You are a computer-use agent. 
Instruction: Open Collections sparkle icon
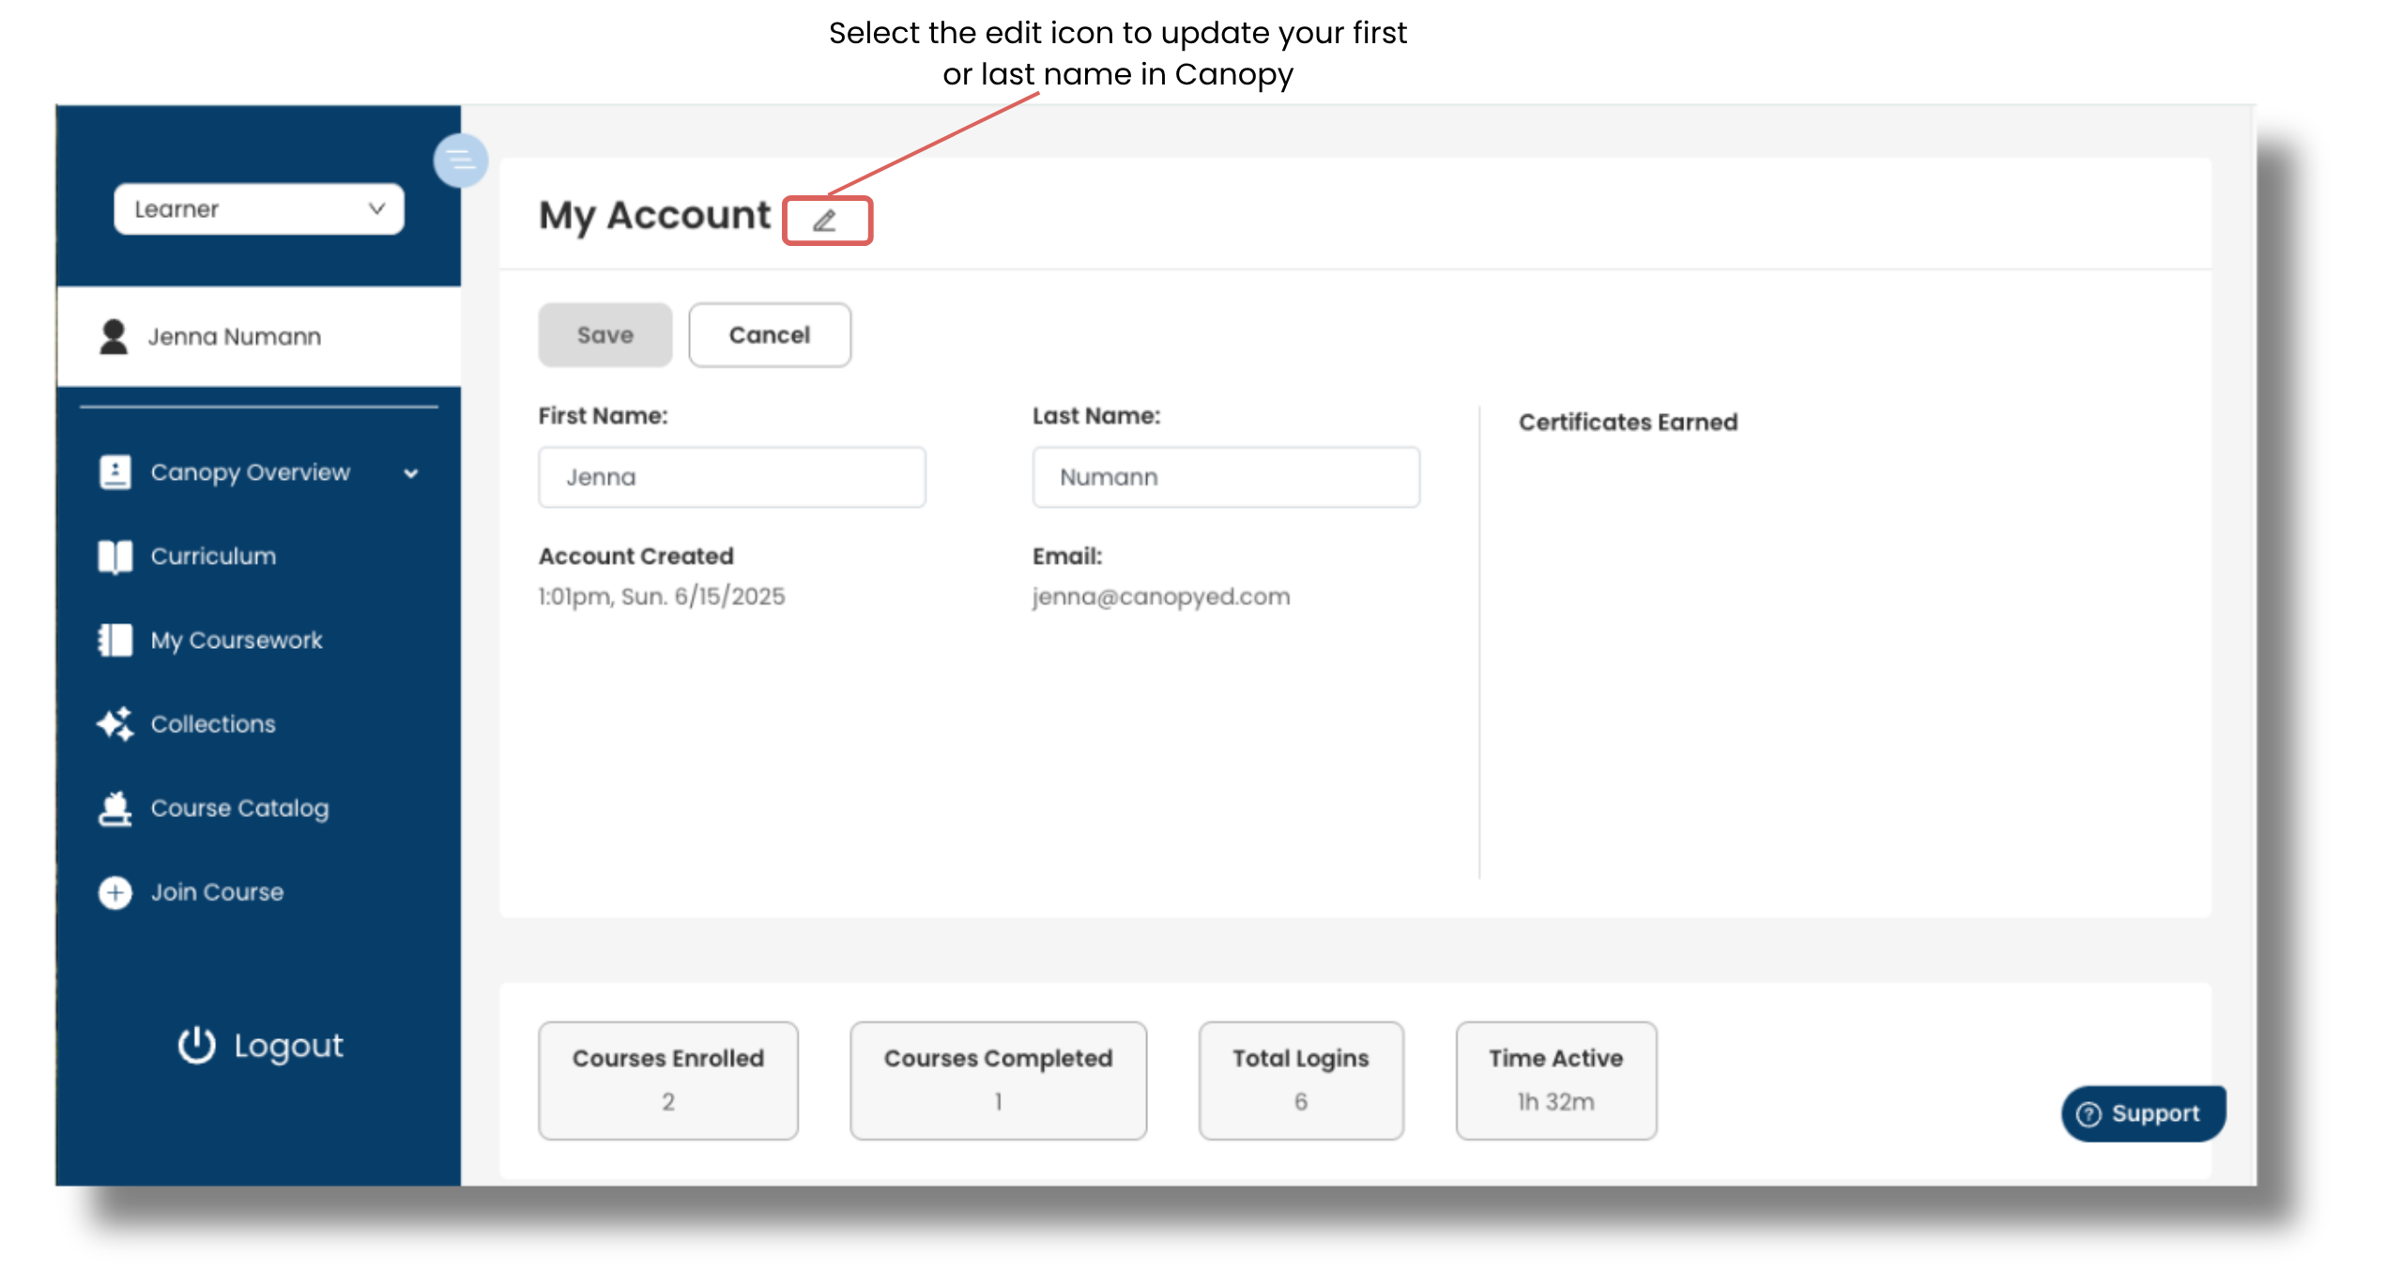[115, 724]
